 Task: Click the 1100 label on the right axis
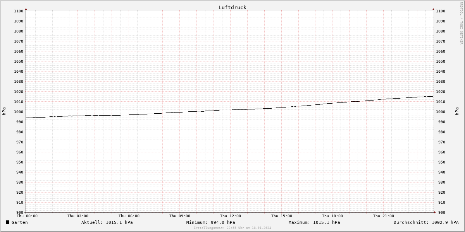[441, 11]
